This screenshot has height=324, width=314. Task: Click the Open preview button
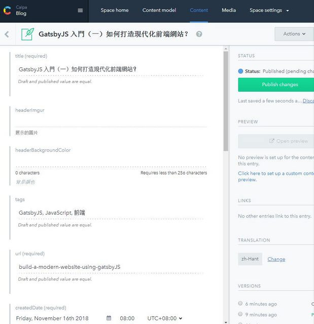point(276,141)
